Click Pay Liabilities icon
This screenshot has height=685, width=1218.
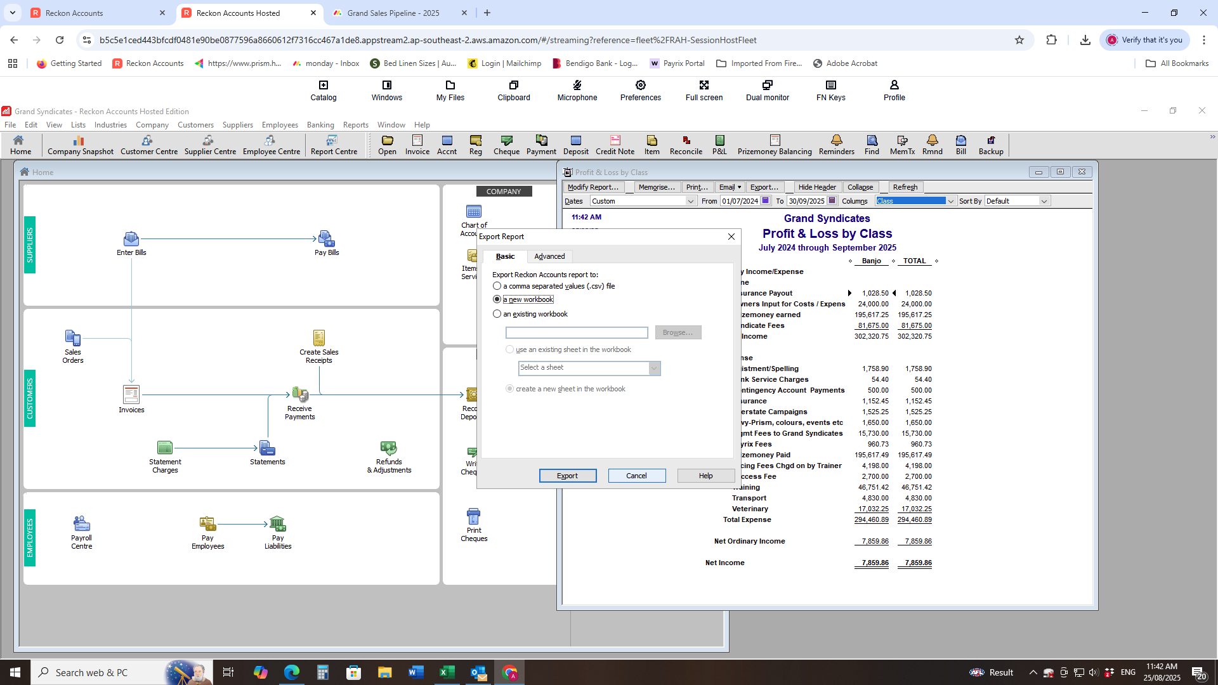tap(278, 532)
